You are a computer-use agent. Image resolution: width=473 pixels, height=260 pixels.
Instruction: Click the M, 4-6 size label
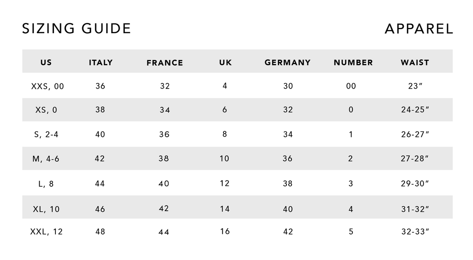pyautogui.click(x=46, y=159)
